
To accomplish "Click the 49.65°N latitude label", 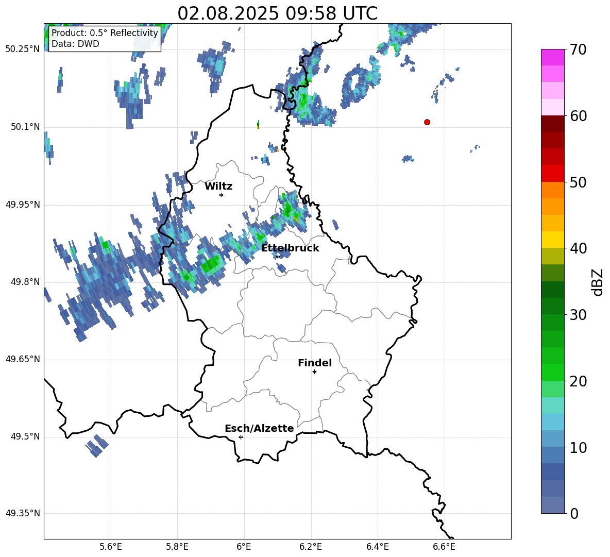I will [x=23, y=359].
